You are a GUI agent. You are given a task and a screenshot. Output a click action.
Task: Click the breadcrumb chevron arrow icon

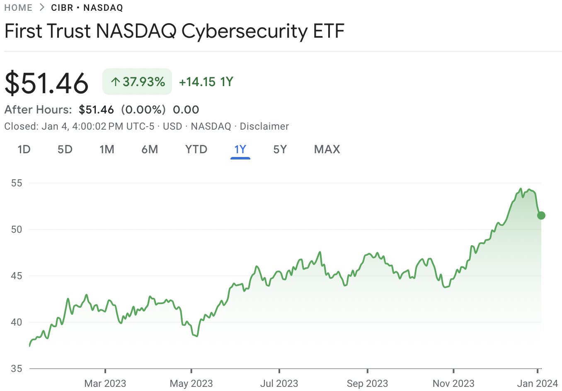point(42,8)
